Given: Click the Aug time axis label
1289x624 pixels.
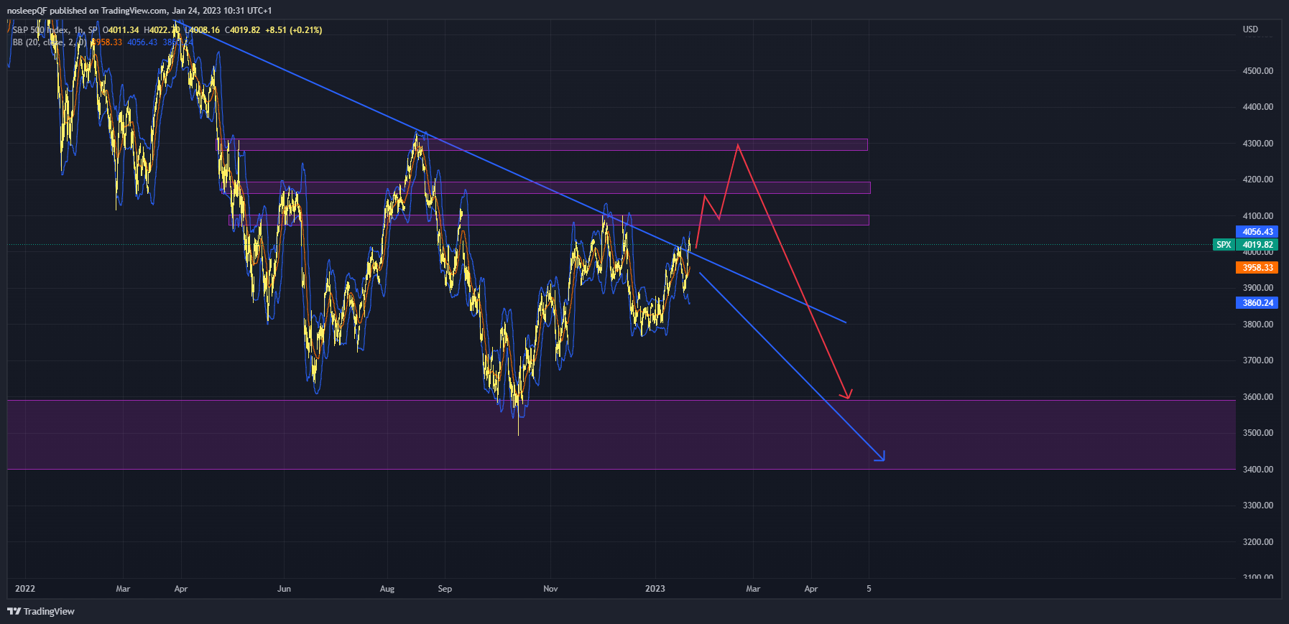Looking at the screenshot, I should point(387,589).
